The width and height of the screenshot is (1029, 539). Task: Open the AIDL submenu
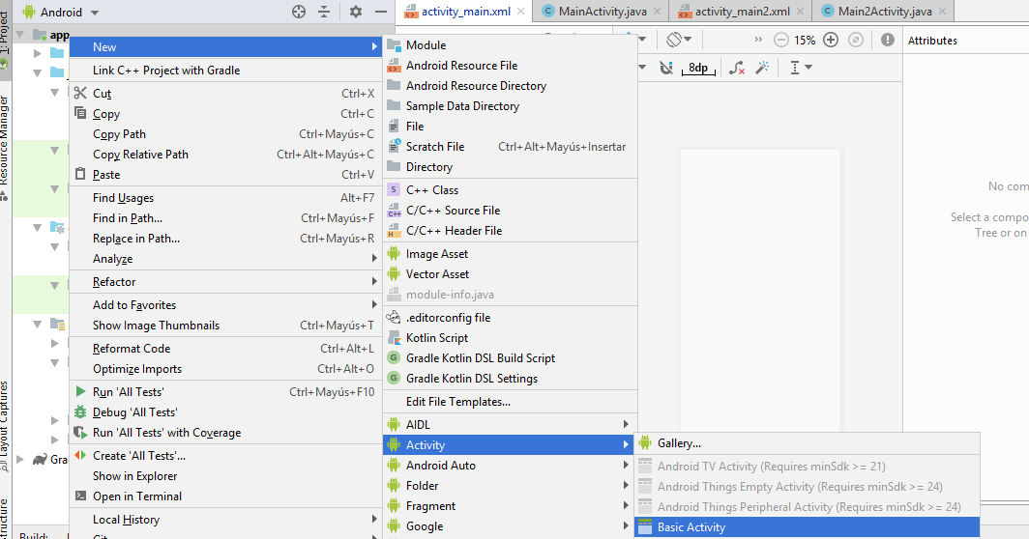pyautogui.click(x=510, y=425)
